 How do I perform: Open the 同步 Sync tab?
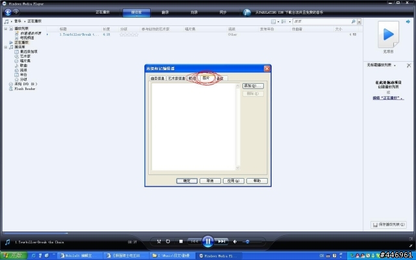(222, 12)
